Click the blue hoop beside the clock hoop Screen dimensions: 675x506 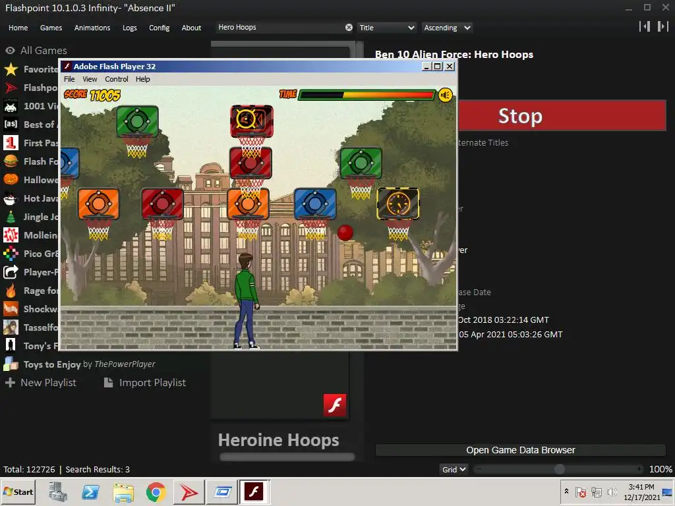tap(315, 204)
